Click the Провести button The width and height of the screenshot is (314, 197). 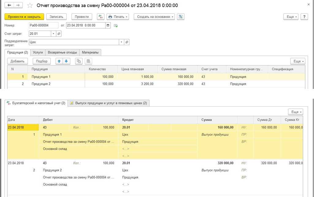pos(82,17)
